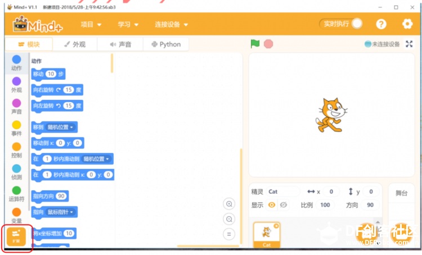Viewport: 422px width, 255px height.
Task: Click the green flag to run
Action: 255,44
